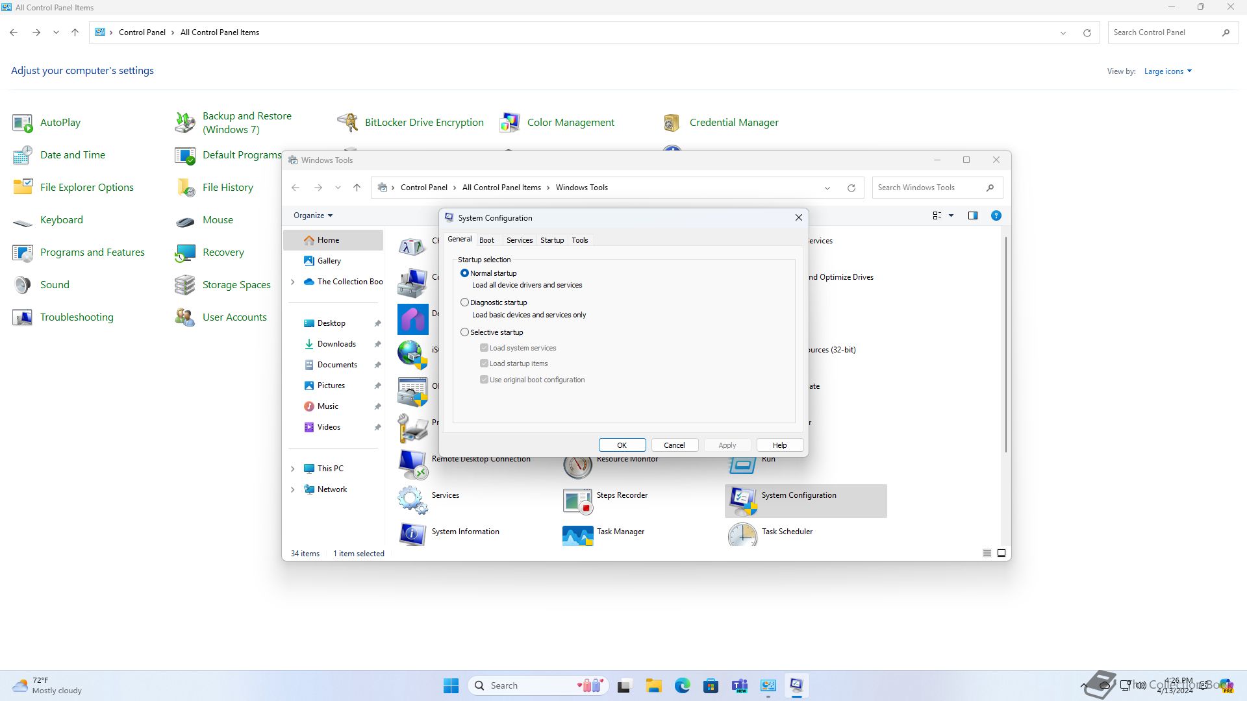The image size is (1247, 701).
Task: Expand Network in navigation pane
Action: pyautogui.click(x=293, y=489)
